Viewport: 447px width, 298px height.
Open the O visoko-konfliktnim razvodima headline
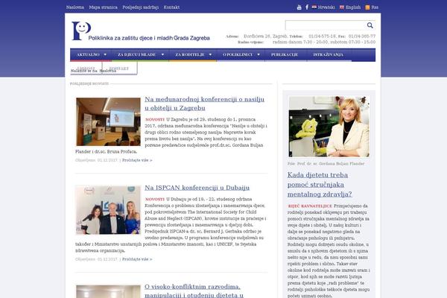tap(194, 291)
